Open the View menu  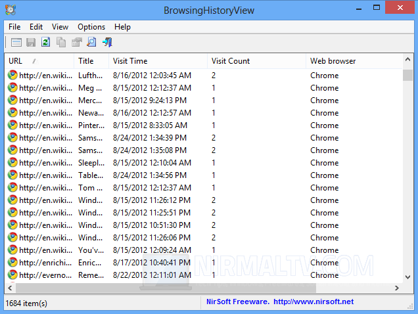[x=60, y=27]
